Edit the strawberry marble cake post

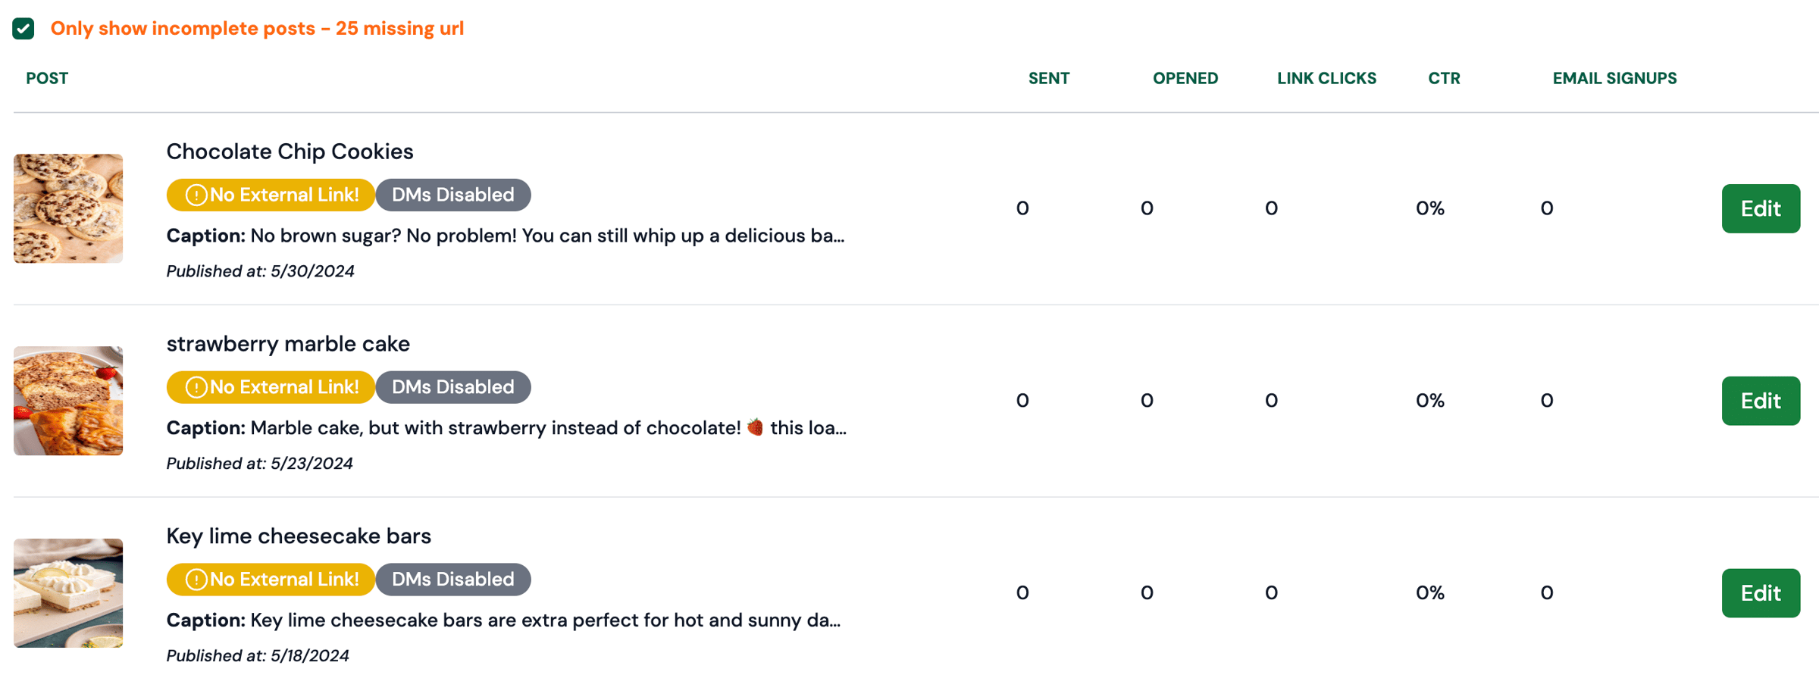[1761, 401]
